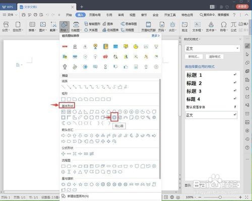Open the 文件 menu
Screen dimensions: 252x201
(x=10, y=15)
